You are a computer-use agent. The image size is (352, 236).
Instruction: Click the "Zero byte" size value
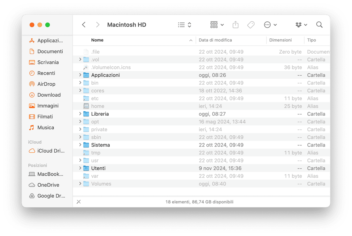(290, 52)
